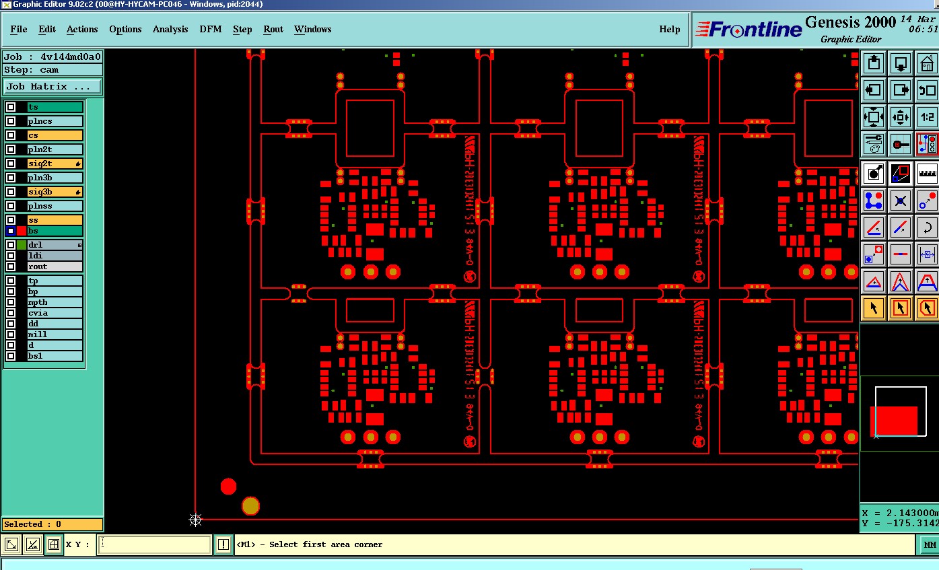Image resolution: width=939 pixels, height=570 pixels.
Task: Toggle the npth layer checkbox
Action: coord(11,302)
